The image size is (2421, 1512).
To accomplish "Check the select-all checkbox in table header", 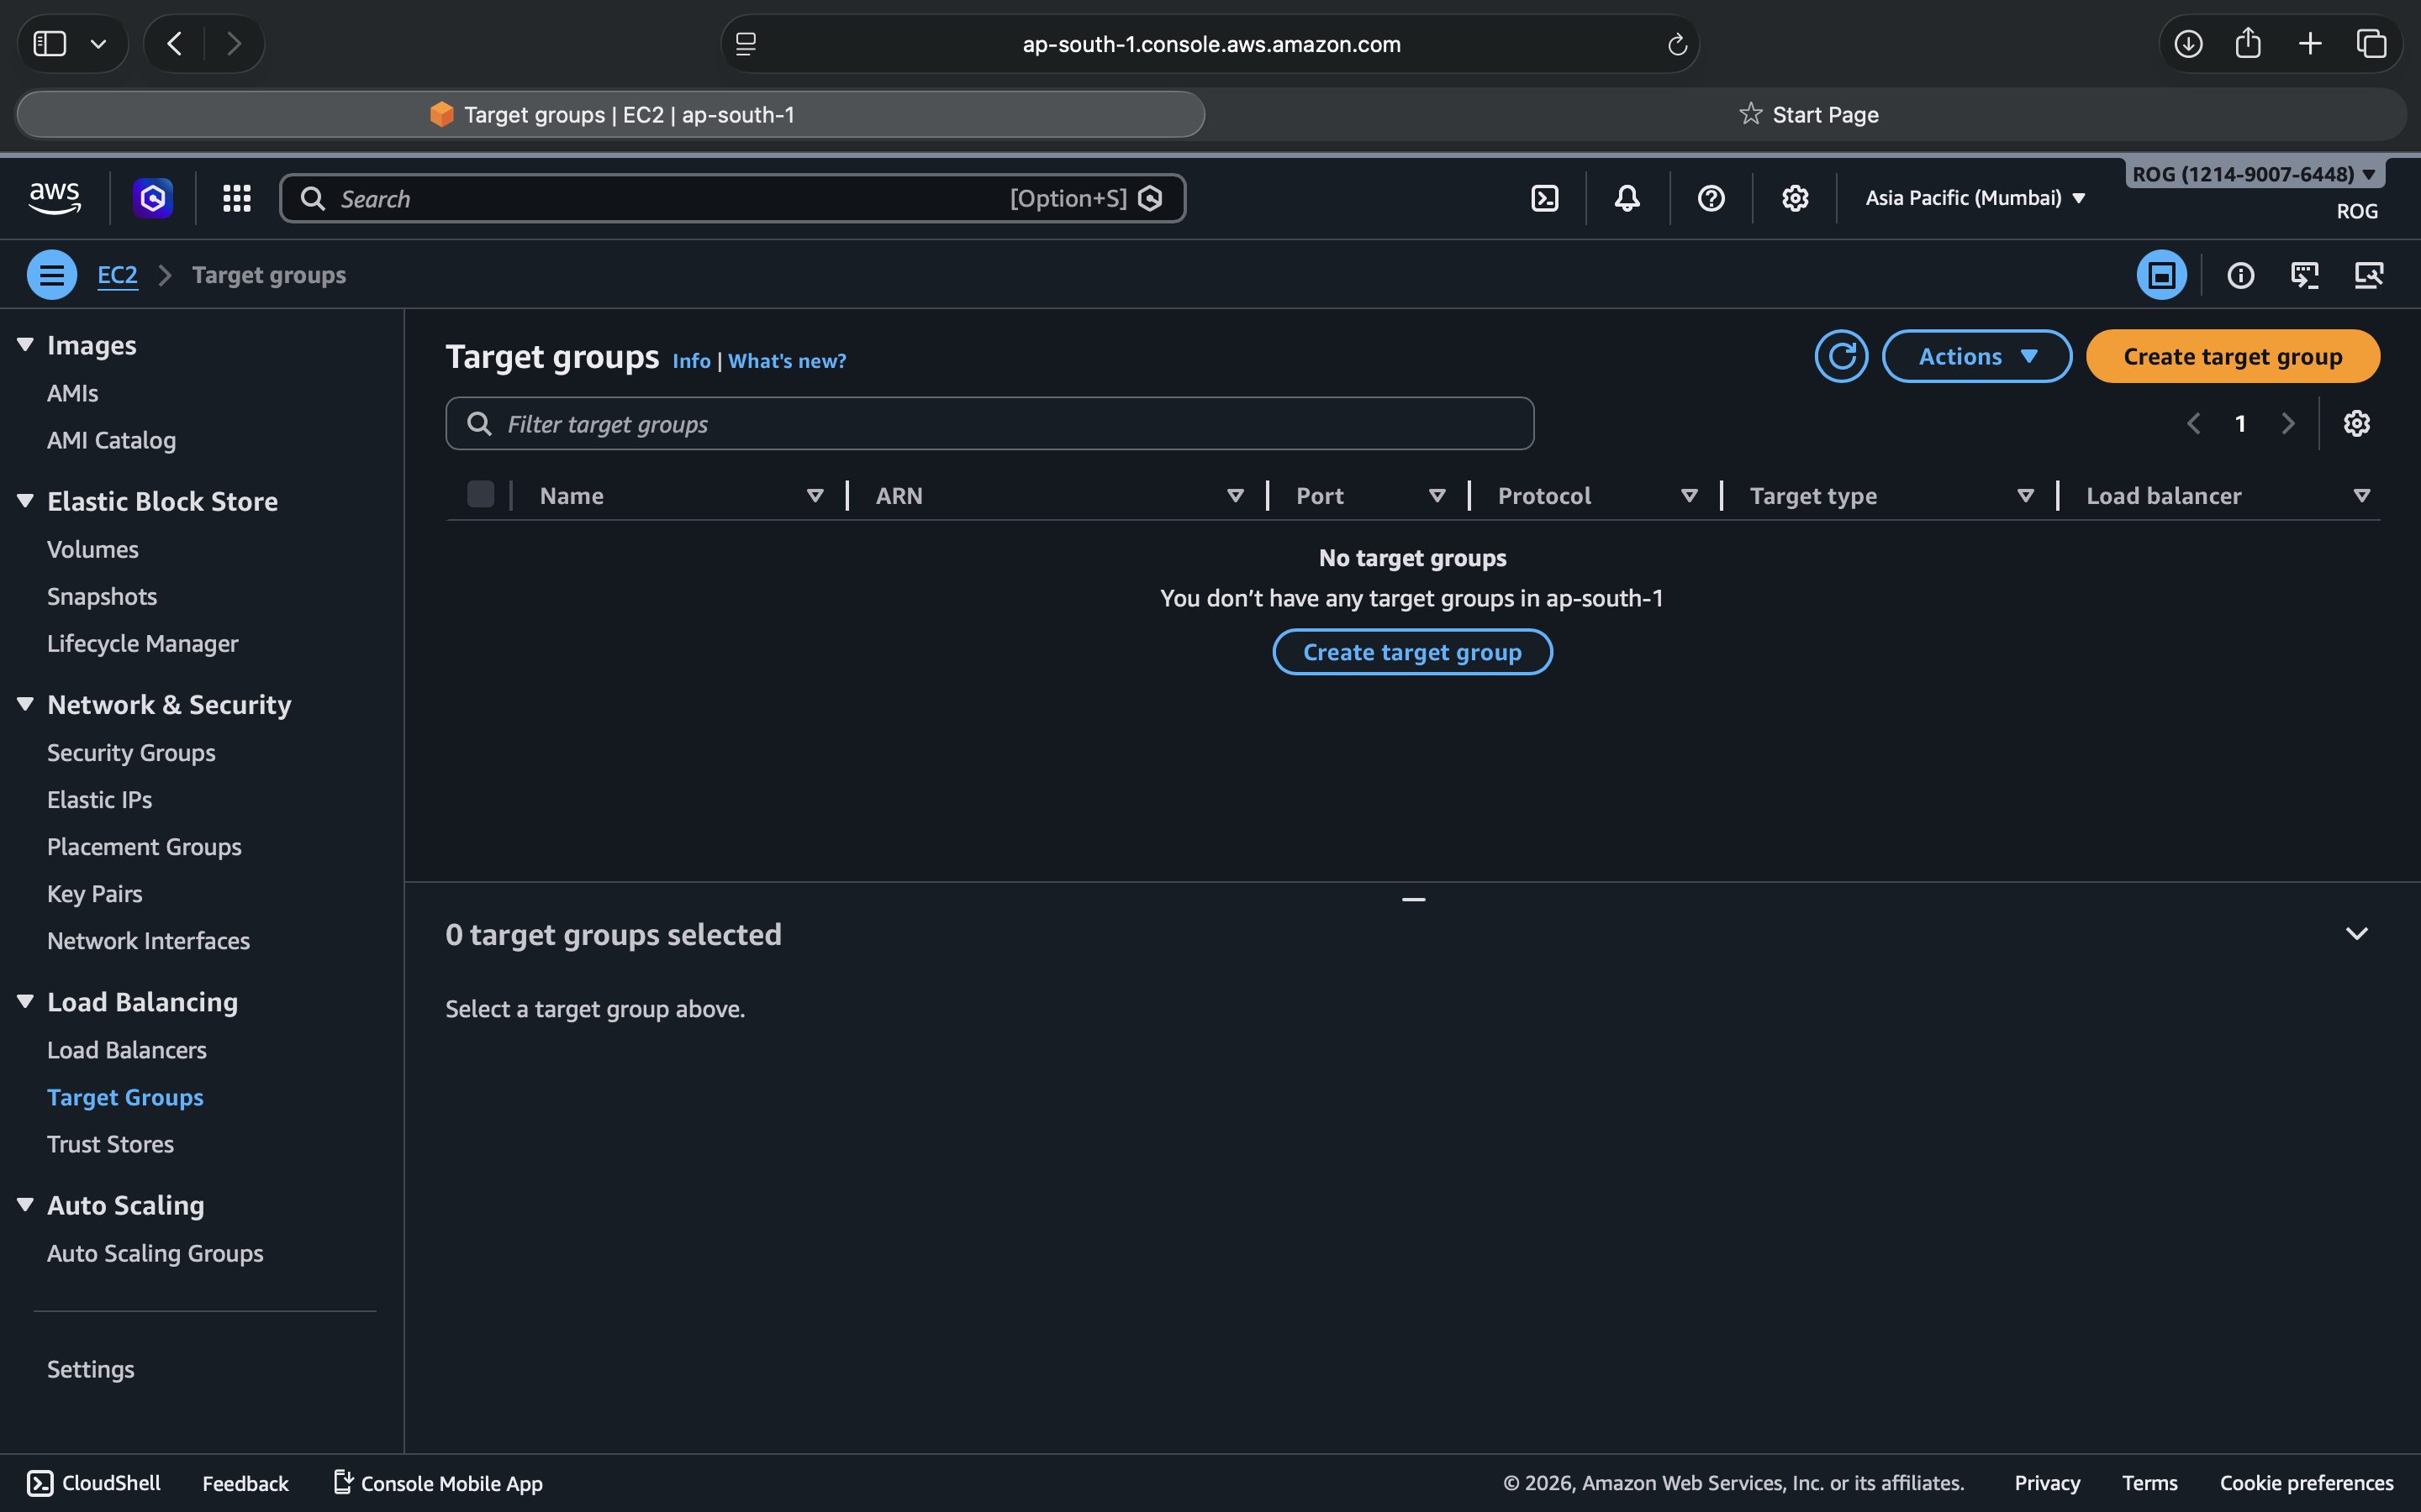I will (480, 495).
